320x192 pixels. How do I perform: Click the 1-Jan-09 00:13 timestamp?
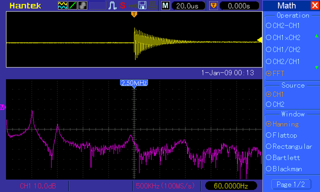point(227,73)
